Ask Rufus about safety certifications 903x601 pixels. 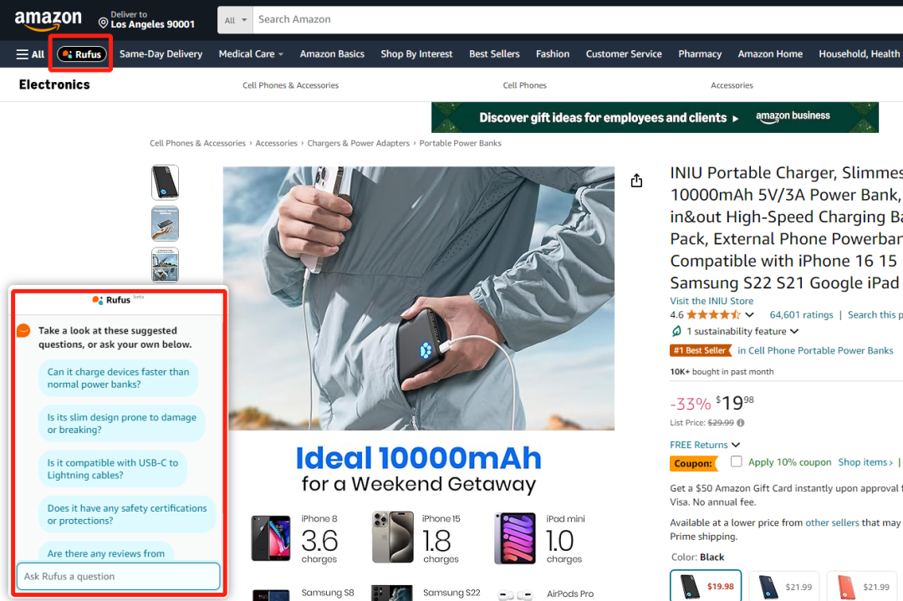click(x=127, y=515)
